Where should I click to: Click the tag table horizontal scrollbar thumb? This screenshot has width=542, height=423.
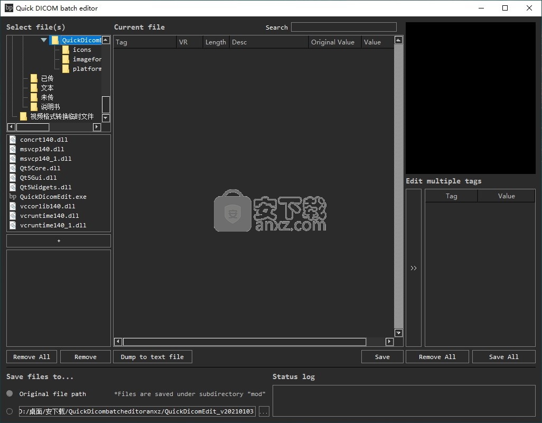coord(245,342)
